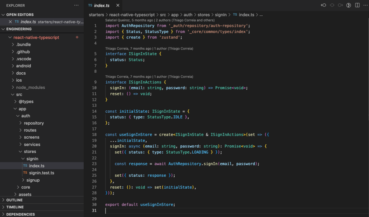369x217 pixels.
Task: Click the middle commit revision icon
Action: 332,5
